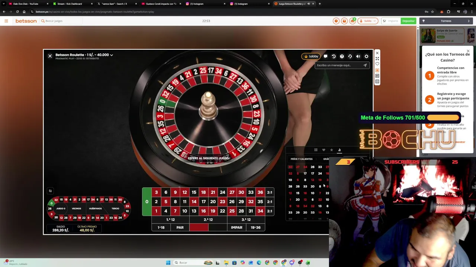Open the Windows Start menu
This screenshot has width=476, height=267.
click(168, 263)
